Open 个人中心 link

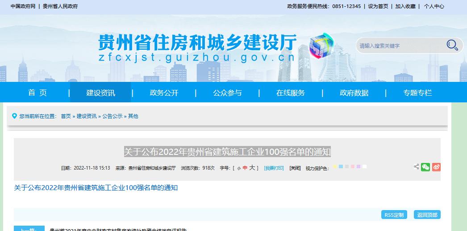434,6
